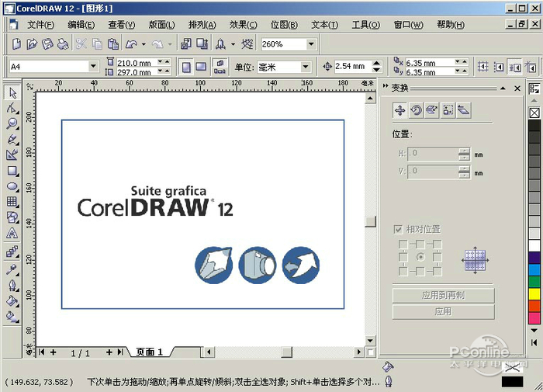Click the Undo arrow icon
The image size is (543, 392).
point(132,44)
